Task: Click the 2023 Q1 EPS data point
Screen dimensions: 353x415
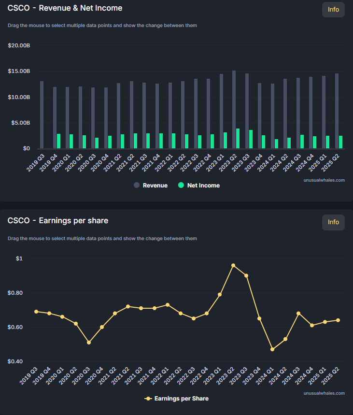Action: coord(220,294)
